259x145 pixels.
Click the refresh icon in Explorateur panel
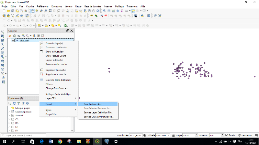point(14,103)
